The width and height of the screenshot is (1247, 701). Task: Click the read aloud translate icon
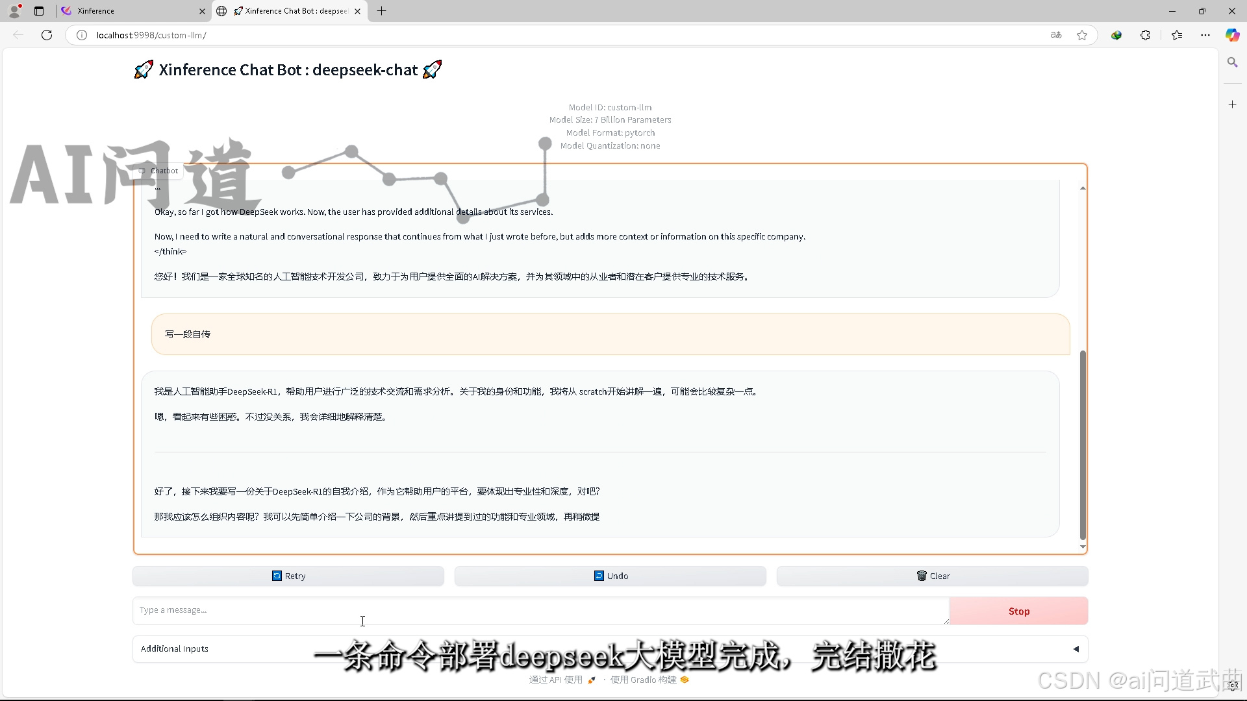[1056, 35]
